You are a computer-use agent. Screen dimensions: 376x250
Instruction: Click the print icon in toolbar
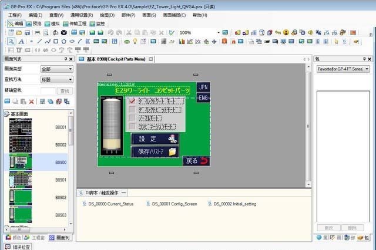pos(38,32)
